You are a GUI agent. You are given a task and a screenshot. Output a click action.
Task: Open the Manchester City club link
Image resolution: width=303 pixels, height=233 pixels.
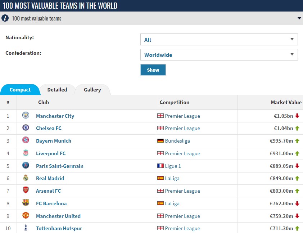(x=55, y=116)
